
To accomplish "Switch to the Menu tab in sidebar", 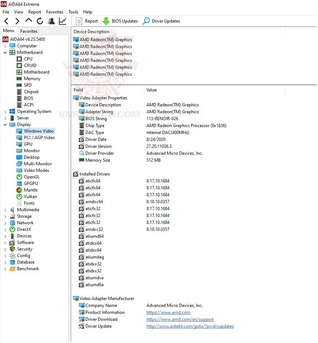I will (x=8, y=31).
